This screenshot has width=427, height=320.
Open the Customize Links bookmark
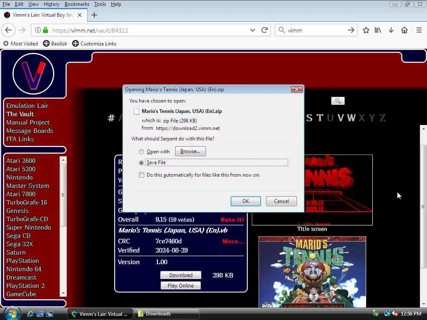[x=94, y=43]
